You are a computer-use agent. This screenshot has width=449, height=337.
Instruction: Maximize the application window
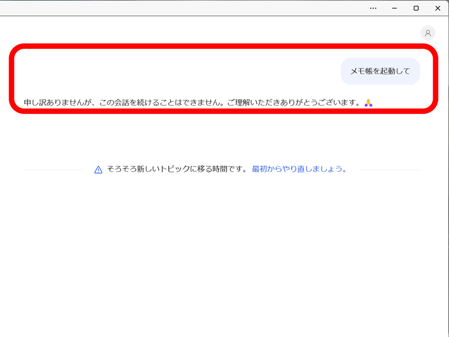[416, 8]
